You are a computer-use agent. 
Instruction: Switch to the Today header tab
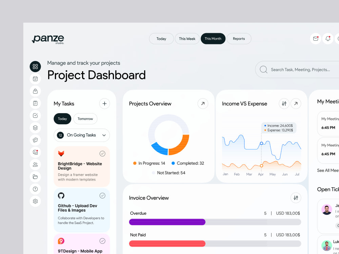coord(161,39)
